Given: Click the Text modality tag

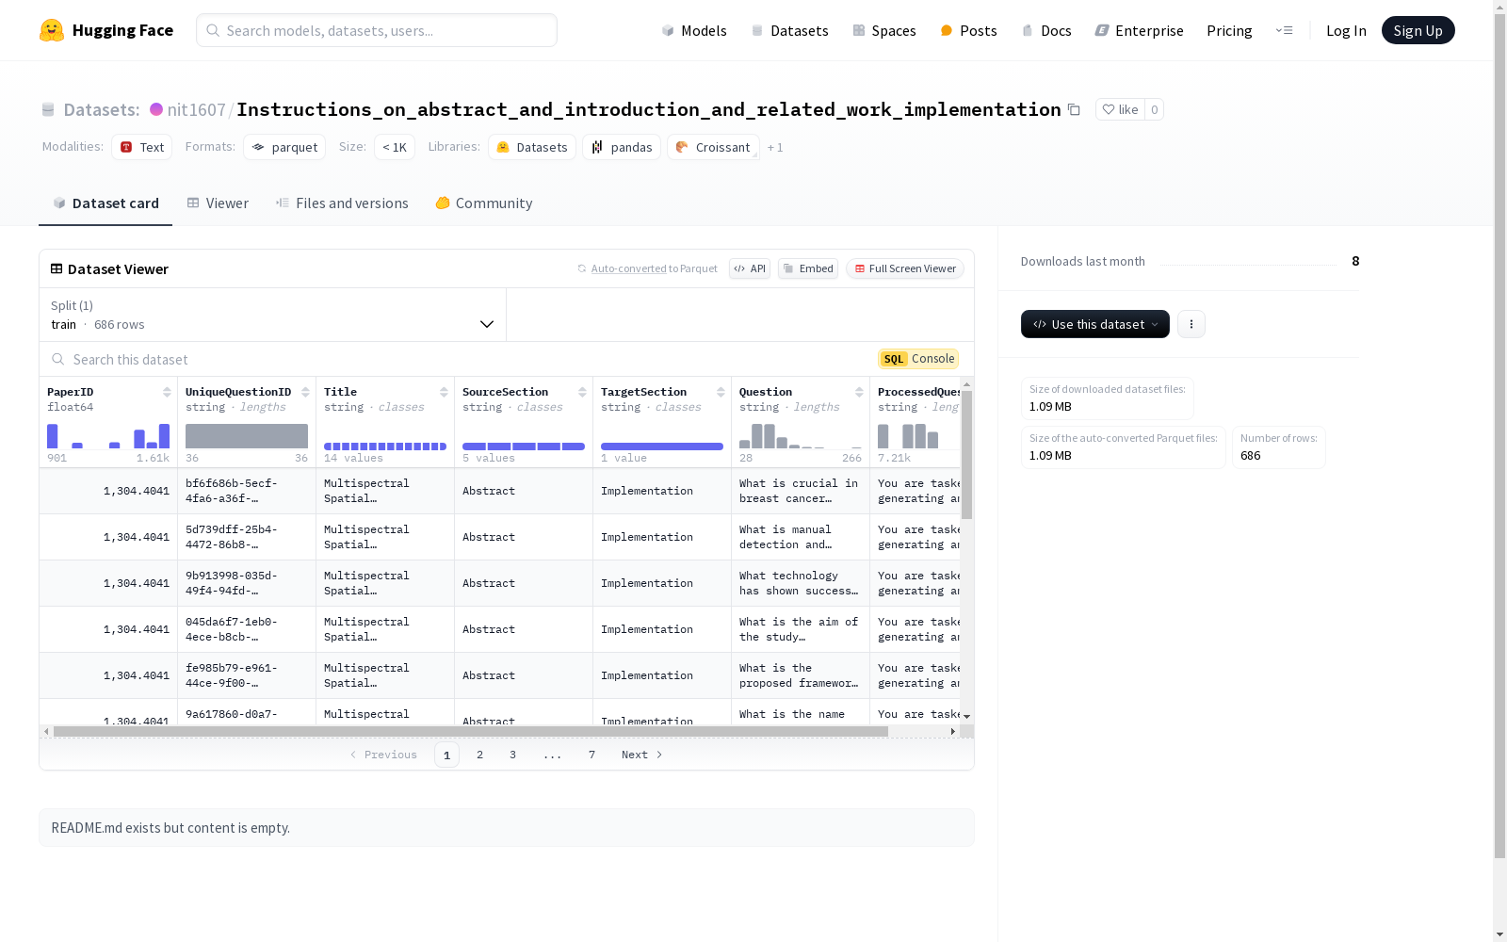Looking at the screenshot, I should (142, 147).
